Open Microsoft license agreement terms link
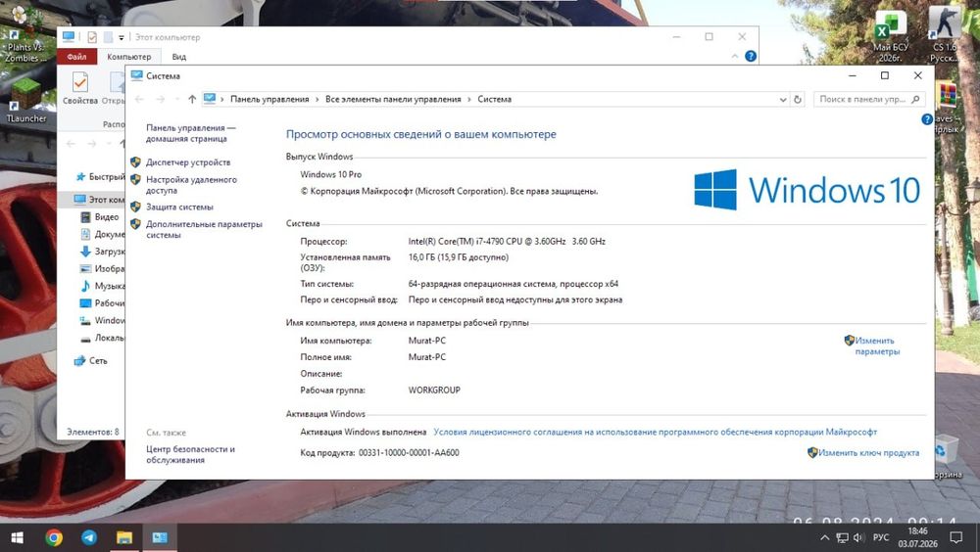980x552 pixels. pyautogui.click(x=655, y=433)
